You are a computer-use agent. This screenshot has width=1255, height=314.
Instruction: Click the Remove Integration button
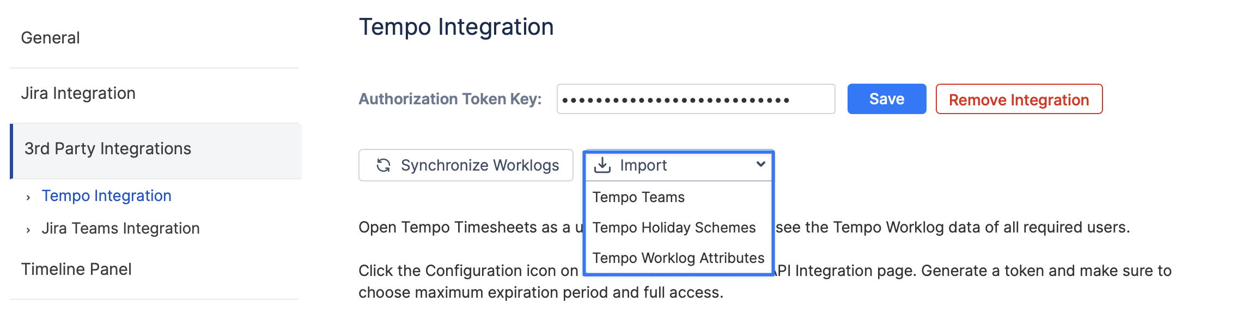(1019, 99)
